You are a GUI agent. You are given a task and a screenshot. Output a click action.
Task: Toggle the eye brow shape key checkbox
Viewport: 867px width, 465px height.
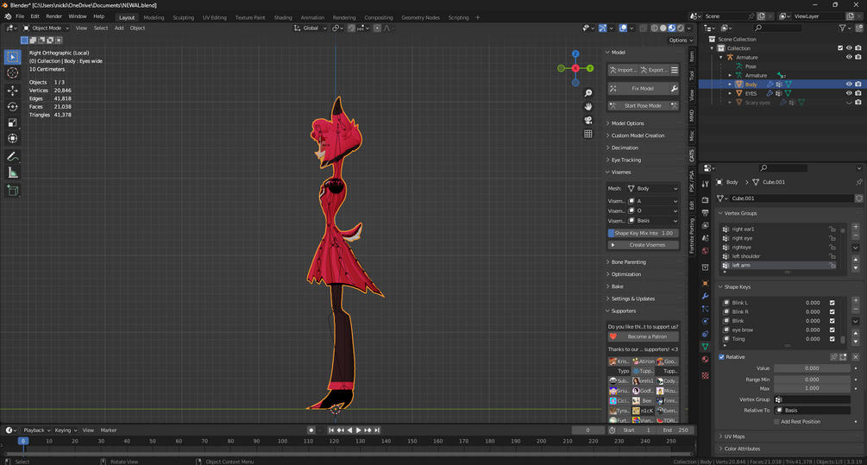[x=832, y=330]
